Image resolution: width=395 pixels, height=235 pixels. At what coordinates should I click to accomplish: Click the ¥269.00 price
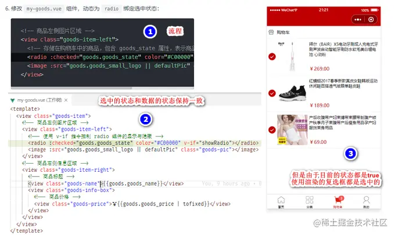coord(319,68)
